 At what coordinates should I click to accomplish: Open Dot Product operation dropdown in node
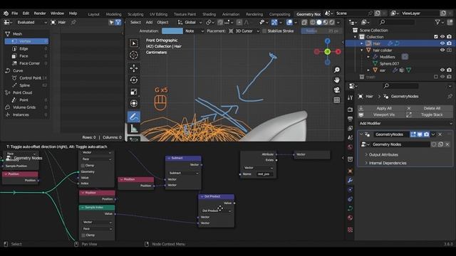[216, 210]
